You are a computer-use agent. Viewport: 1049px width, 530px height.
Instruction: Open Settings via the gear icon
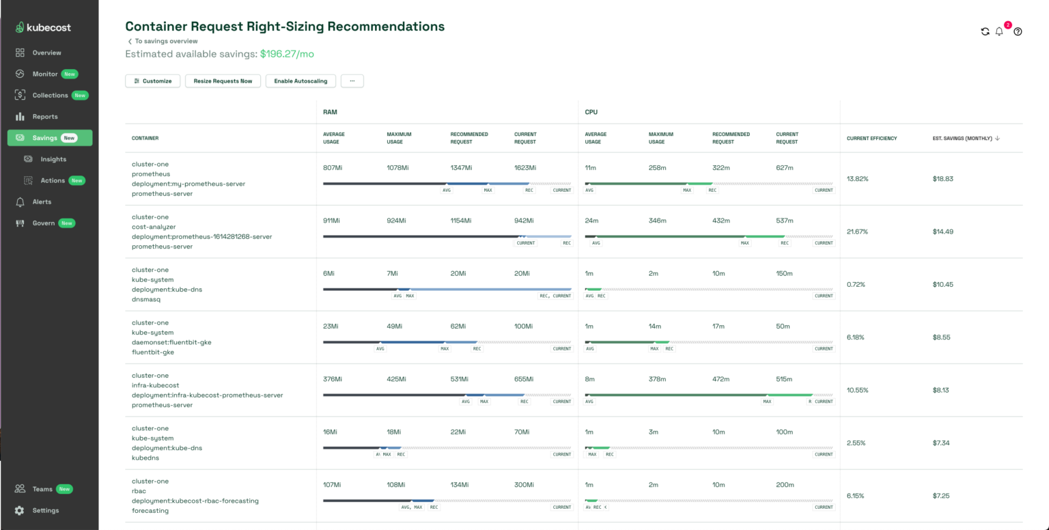[19, 510]
